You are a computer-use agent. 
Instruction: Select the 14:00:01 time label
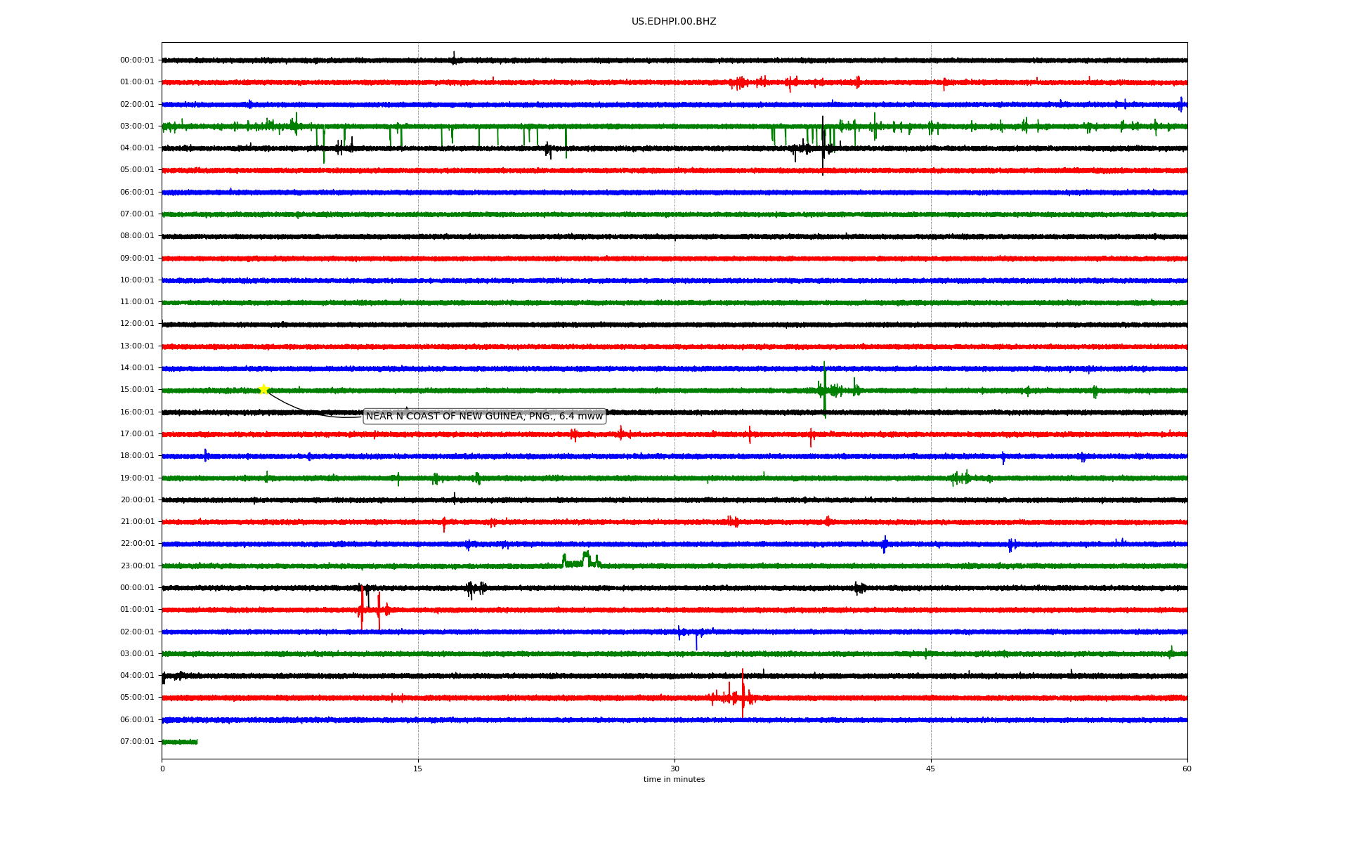pyautogui.click(x=137, y=368)
